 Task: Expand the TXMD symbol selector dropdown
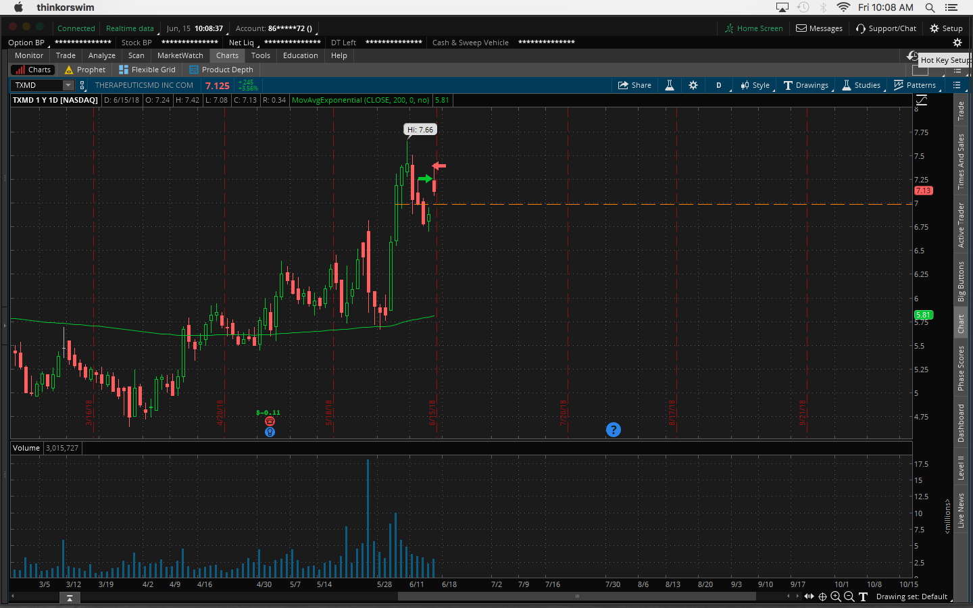tap(68, 85)
